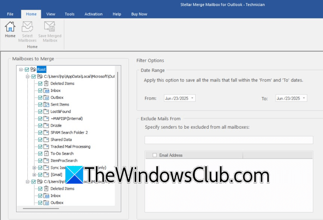Click the ~MAPISP(Internal) folder icon
Screen dimensions: 323x220
pos(46,119)
